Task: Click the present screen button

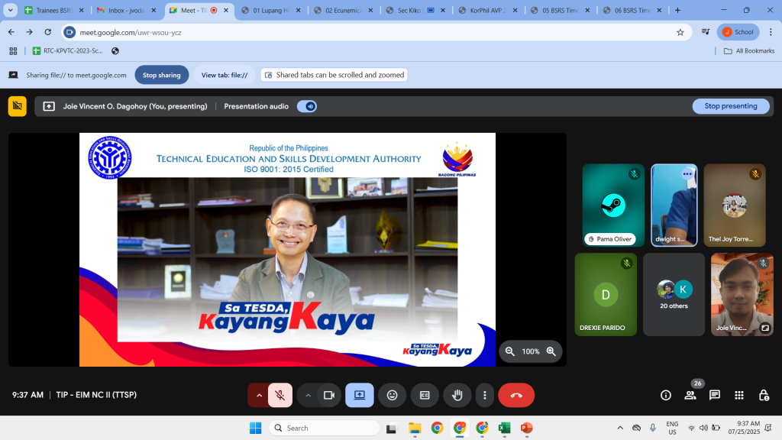Action: click(359, 395)
